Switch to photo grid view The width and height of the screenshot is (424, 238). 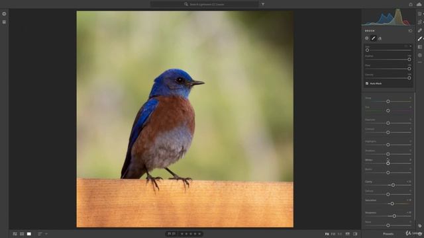15,234
